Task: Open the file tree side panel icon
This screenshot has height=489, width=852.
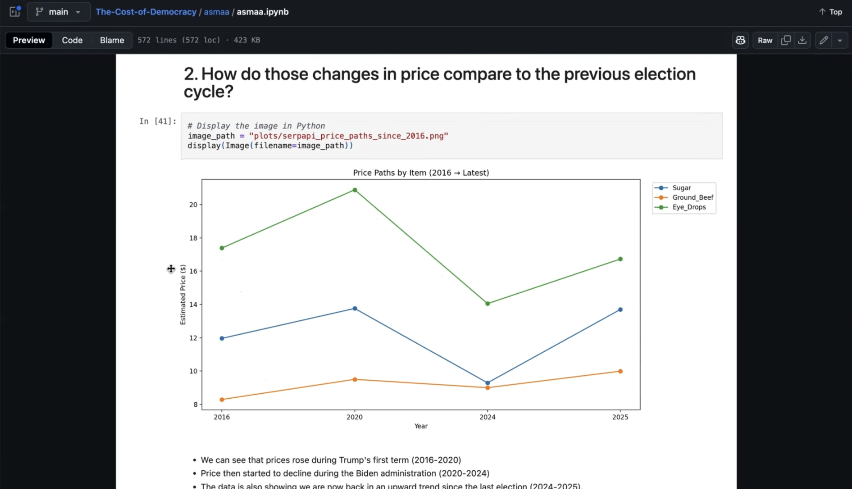Action: 15,12
